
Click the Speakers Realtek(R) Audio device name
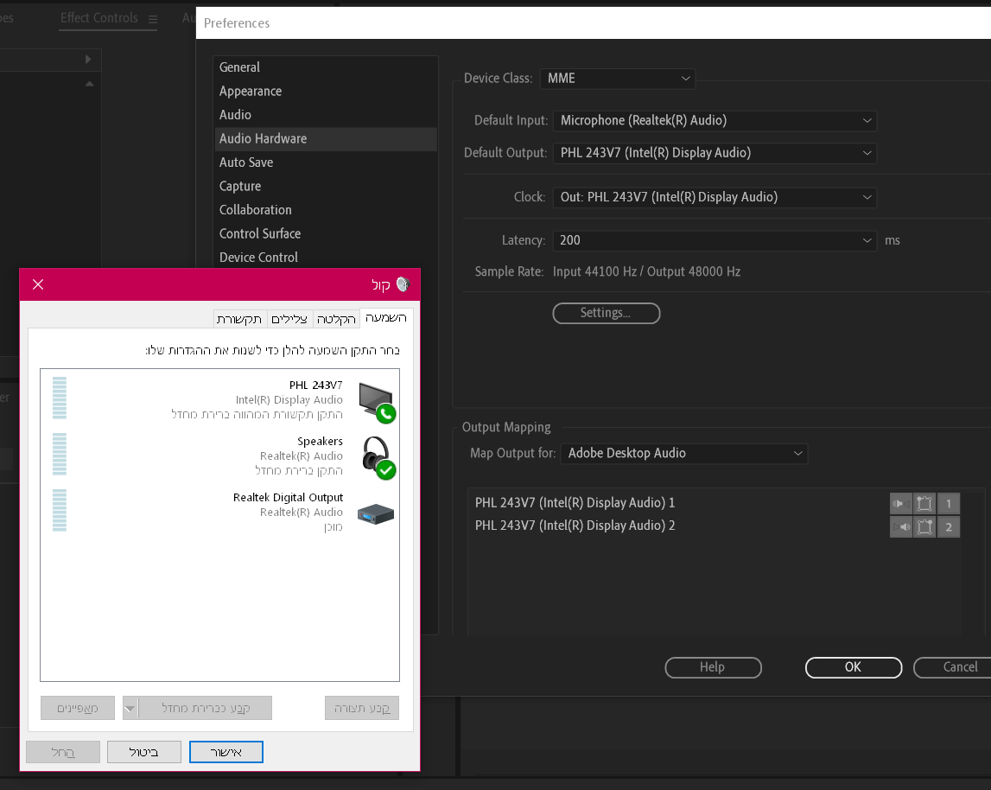pos(320,442)
